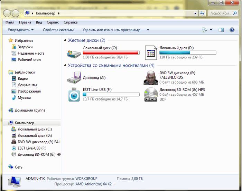Viewport: 242px width, 191px height.
Task: Click the Back navigation arrow
Action: point(7,13)
